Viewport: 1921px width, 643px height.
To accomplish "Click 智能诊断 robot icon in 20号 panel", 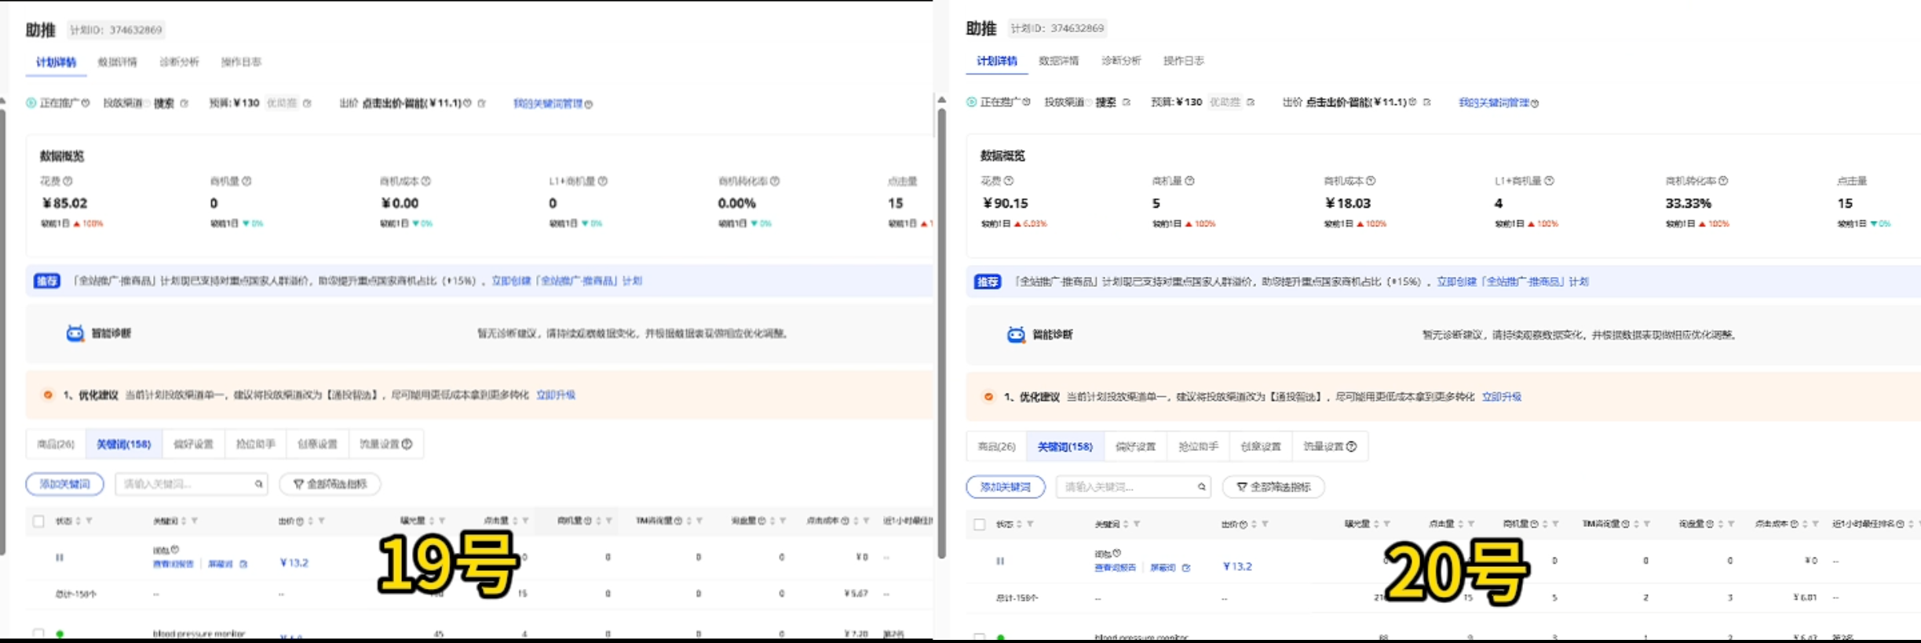I will pos(1016,335).
